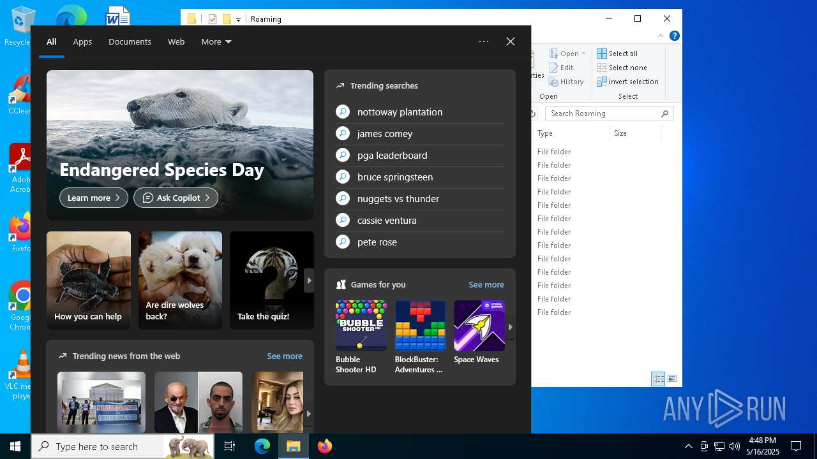Open the Endangered Species Day polar bear image

click(x=180, y=145)
